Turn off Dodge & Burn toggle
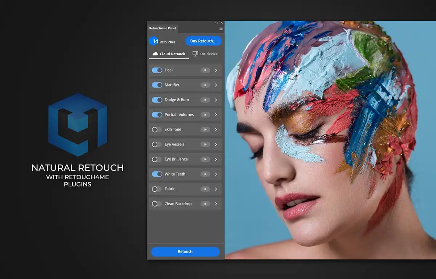The width and height of the screenshot is (436, 279). 157,100
